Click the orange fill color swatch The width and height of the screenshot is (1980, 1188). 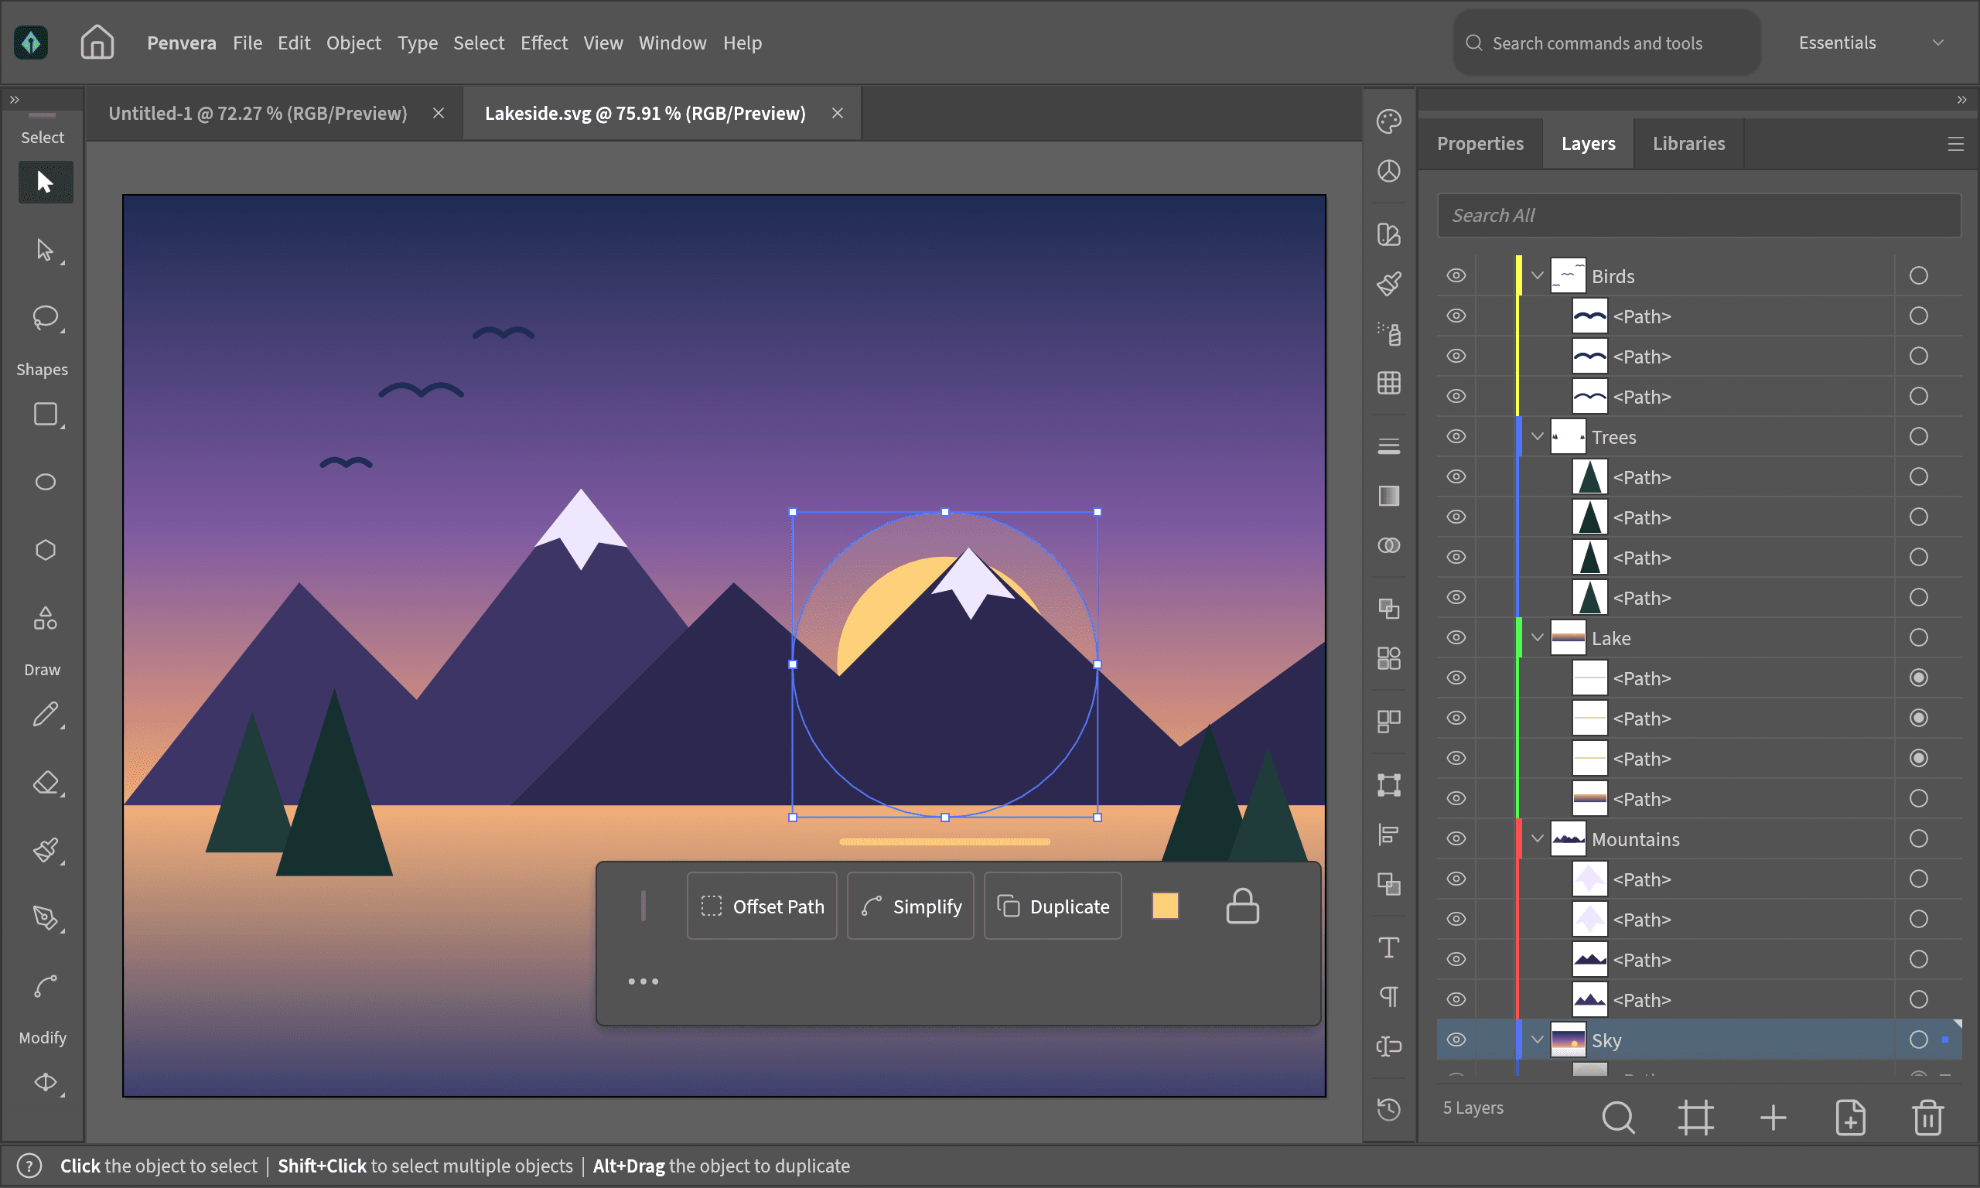pos(1166,906)
